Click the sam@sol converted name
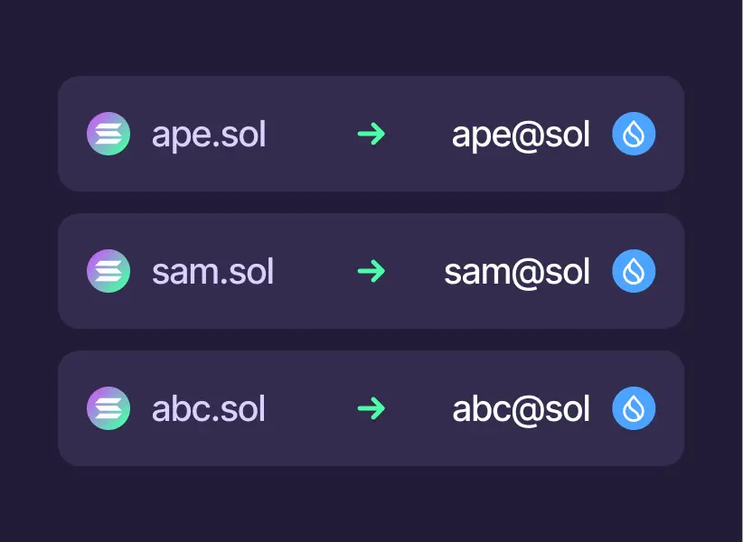The height and width of the screenshot is (542, 743). 517,272
